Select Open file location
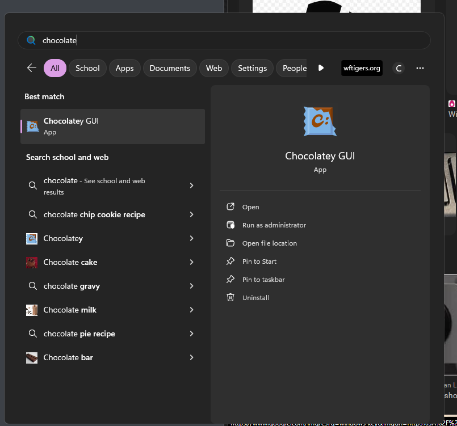Image resolution: width=457 pixels, height=426 pixels. pos(269,243)
